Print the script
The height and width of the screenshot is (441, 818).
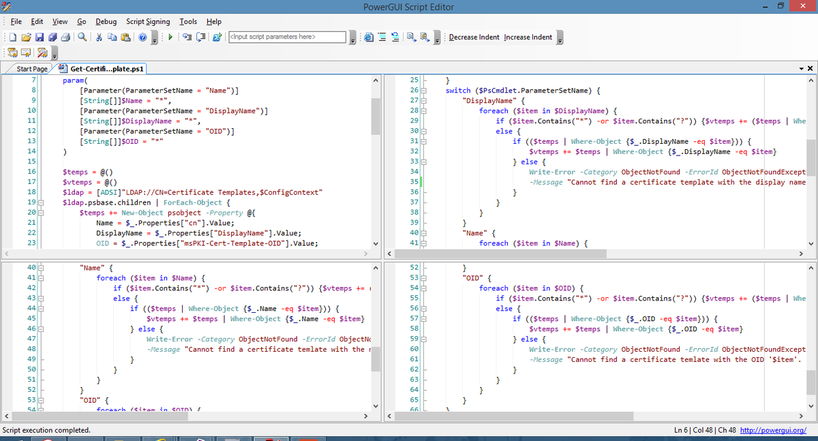(64, 37)
